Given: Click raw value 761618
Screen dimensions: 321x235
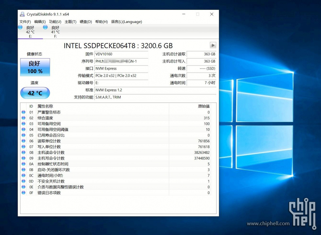Looking at the screenshot, I should click(x=204, y=147).
